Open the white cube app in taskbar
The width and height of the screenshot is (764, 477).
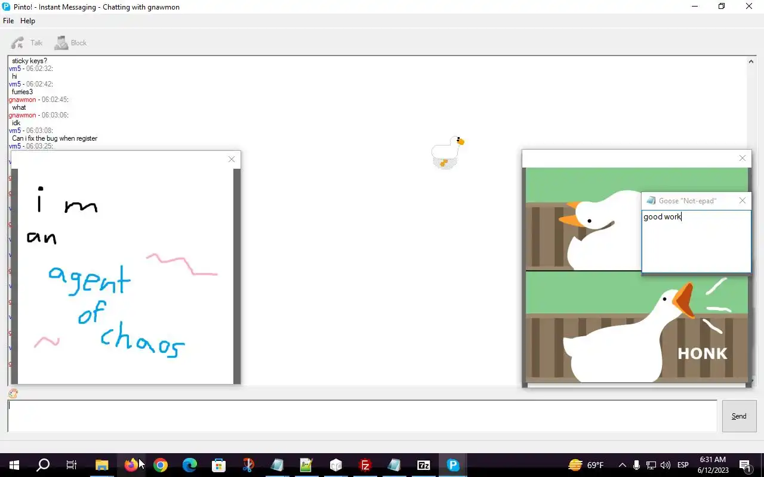tap(336, 465)
